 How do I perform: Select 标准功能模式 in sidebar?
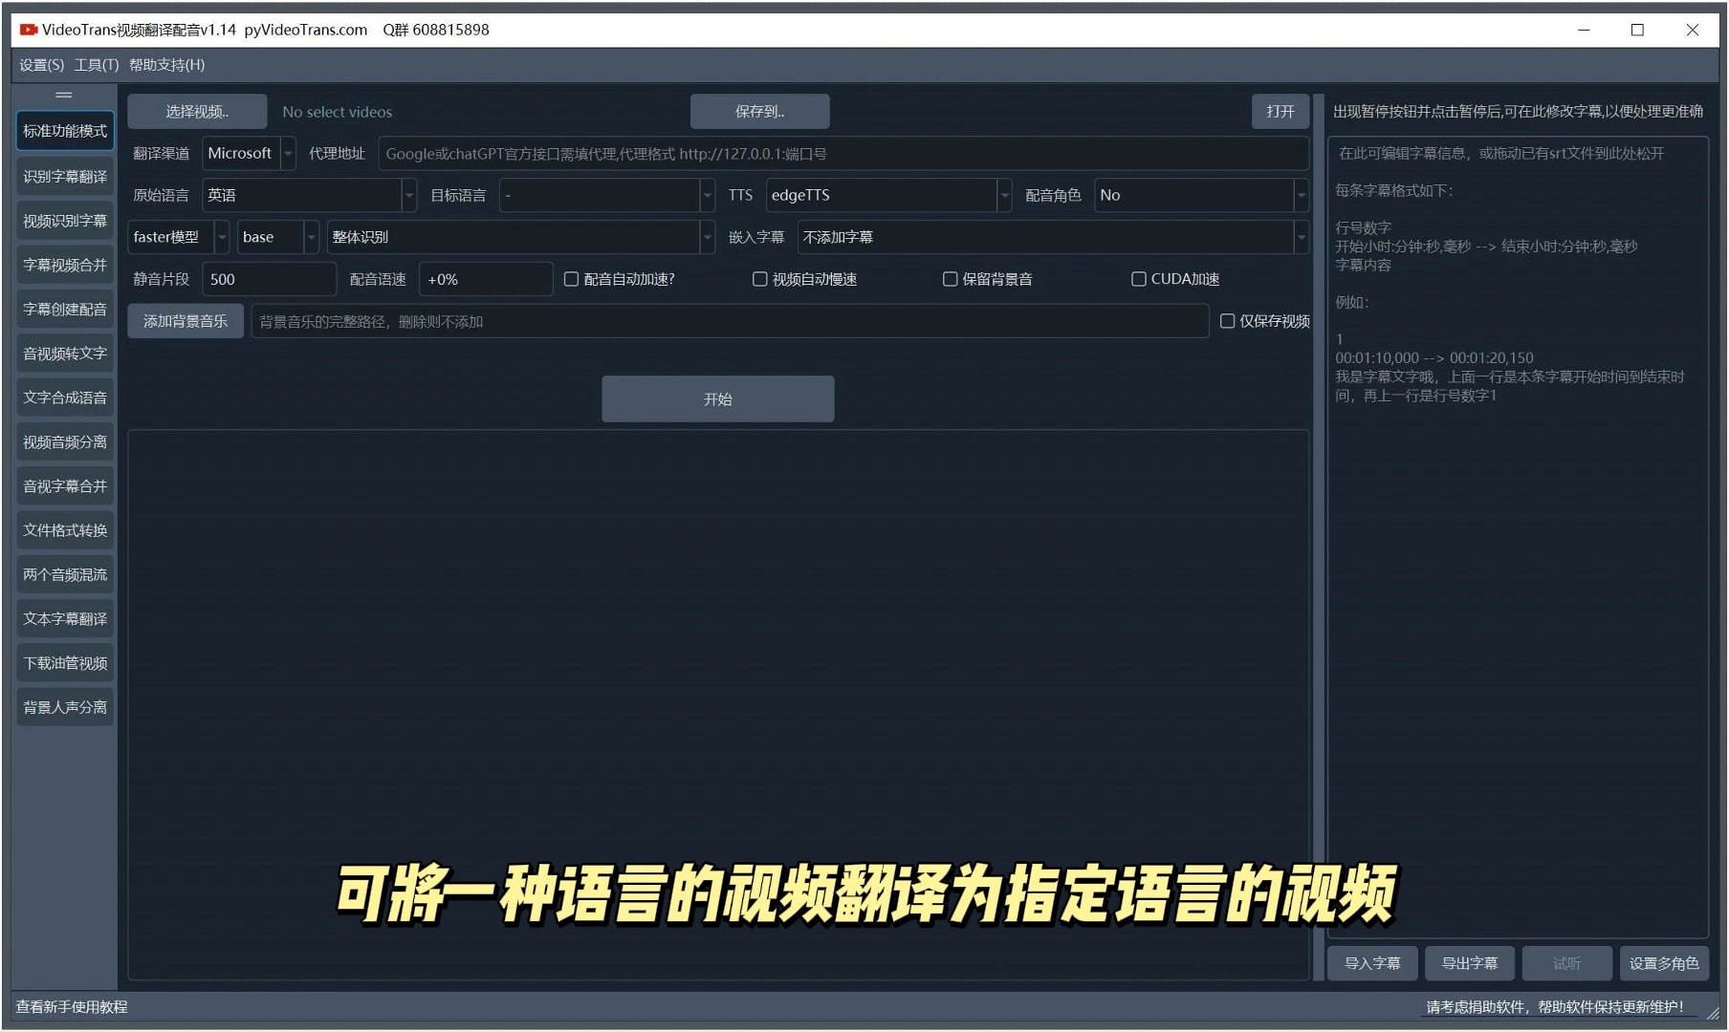pos(65,131)
